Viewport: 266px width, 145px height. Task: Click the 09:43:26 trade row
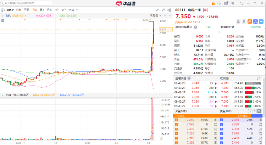pyautogui.click(x=195, y=83)
